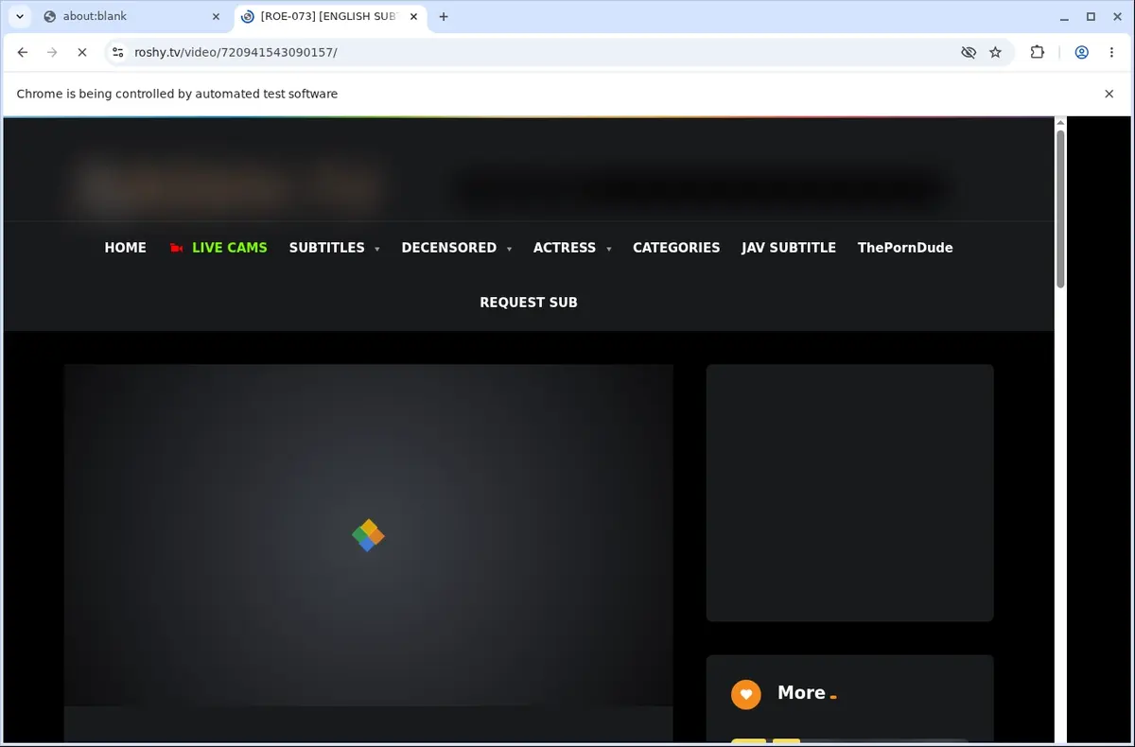Screen dimensions: 1135x747
Task: Open Chrome's three-dot menu
Action: pos(1111,53)
